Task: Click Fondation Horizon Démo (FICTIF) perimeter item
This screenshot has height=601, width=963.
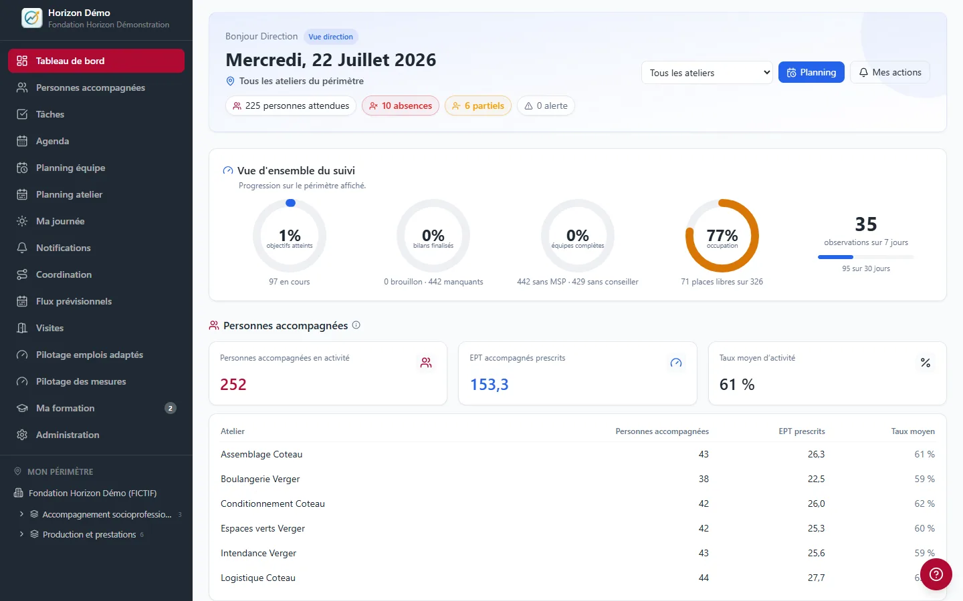Action: tap(93, 493)
